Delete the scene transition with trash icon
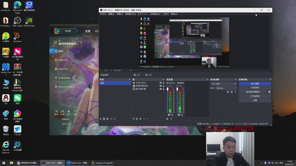The height and width of the screenshot is (166, 296). (x=232, y=92)
